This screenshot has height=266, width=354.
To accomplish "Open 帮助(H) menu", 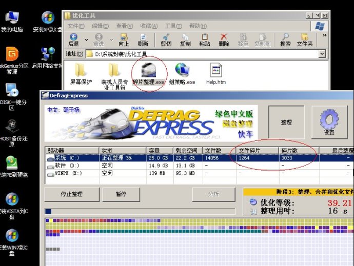I will [x=198, y=26].
